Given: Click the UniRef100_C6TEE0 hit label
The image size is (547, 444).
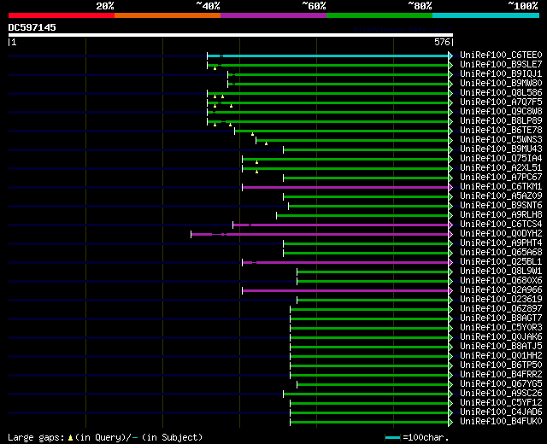Looking at the screenshot, I should click(x=501, y=55).
